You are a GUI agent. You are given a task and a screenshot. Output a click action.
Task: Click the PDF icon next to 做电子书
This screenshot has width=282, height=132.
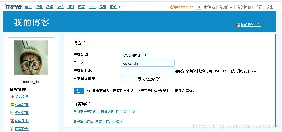12,121
